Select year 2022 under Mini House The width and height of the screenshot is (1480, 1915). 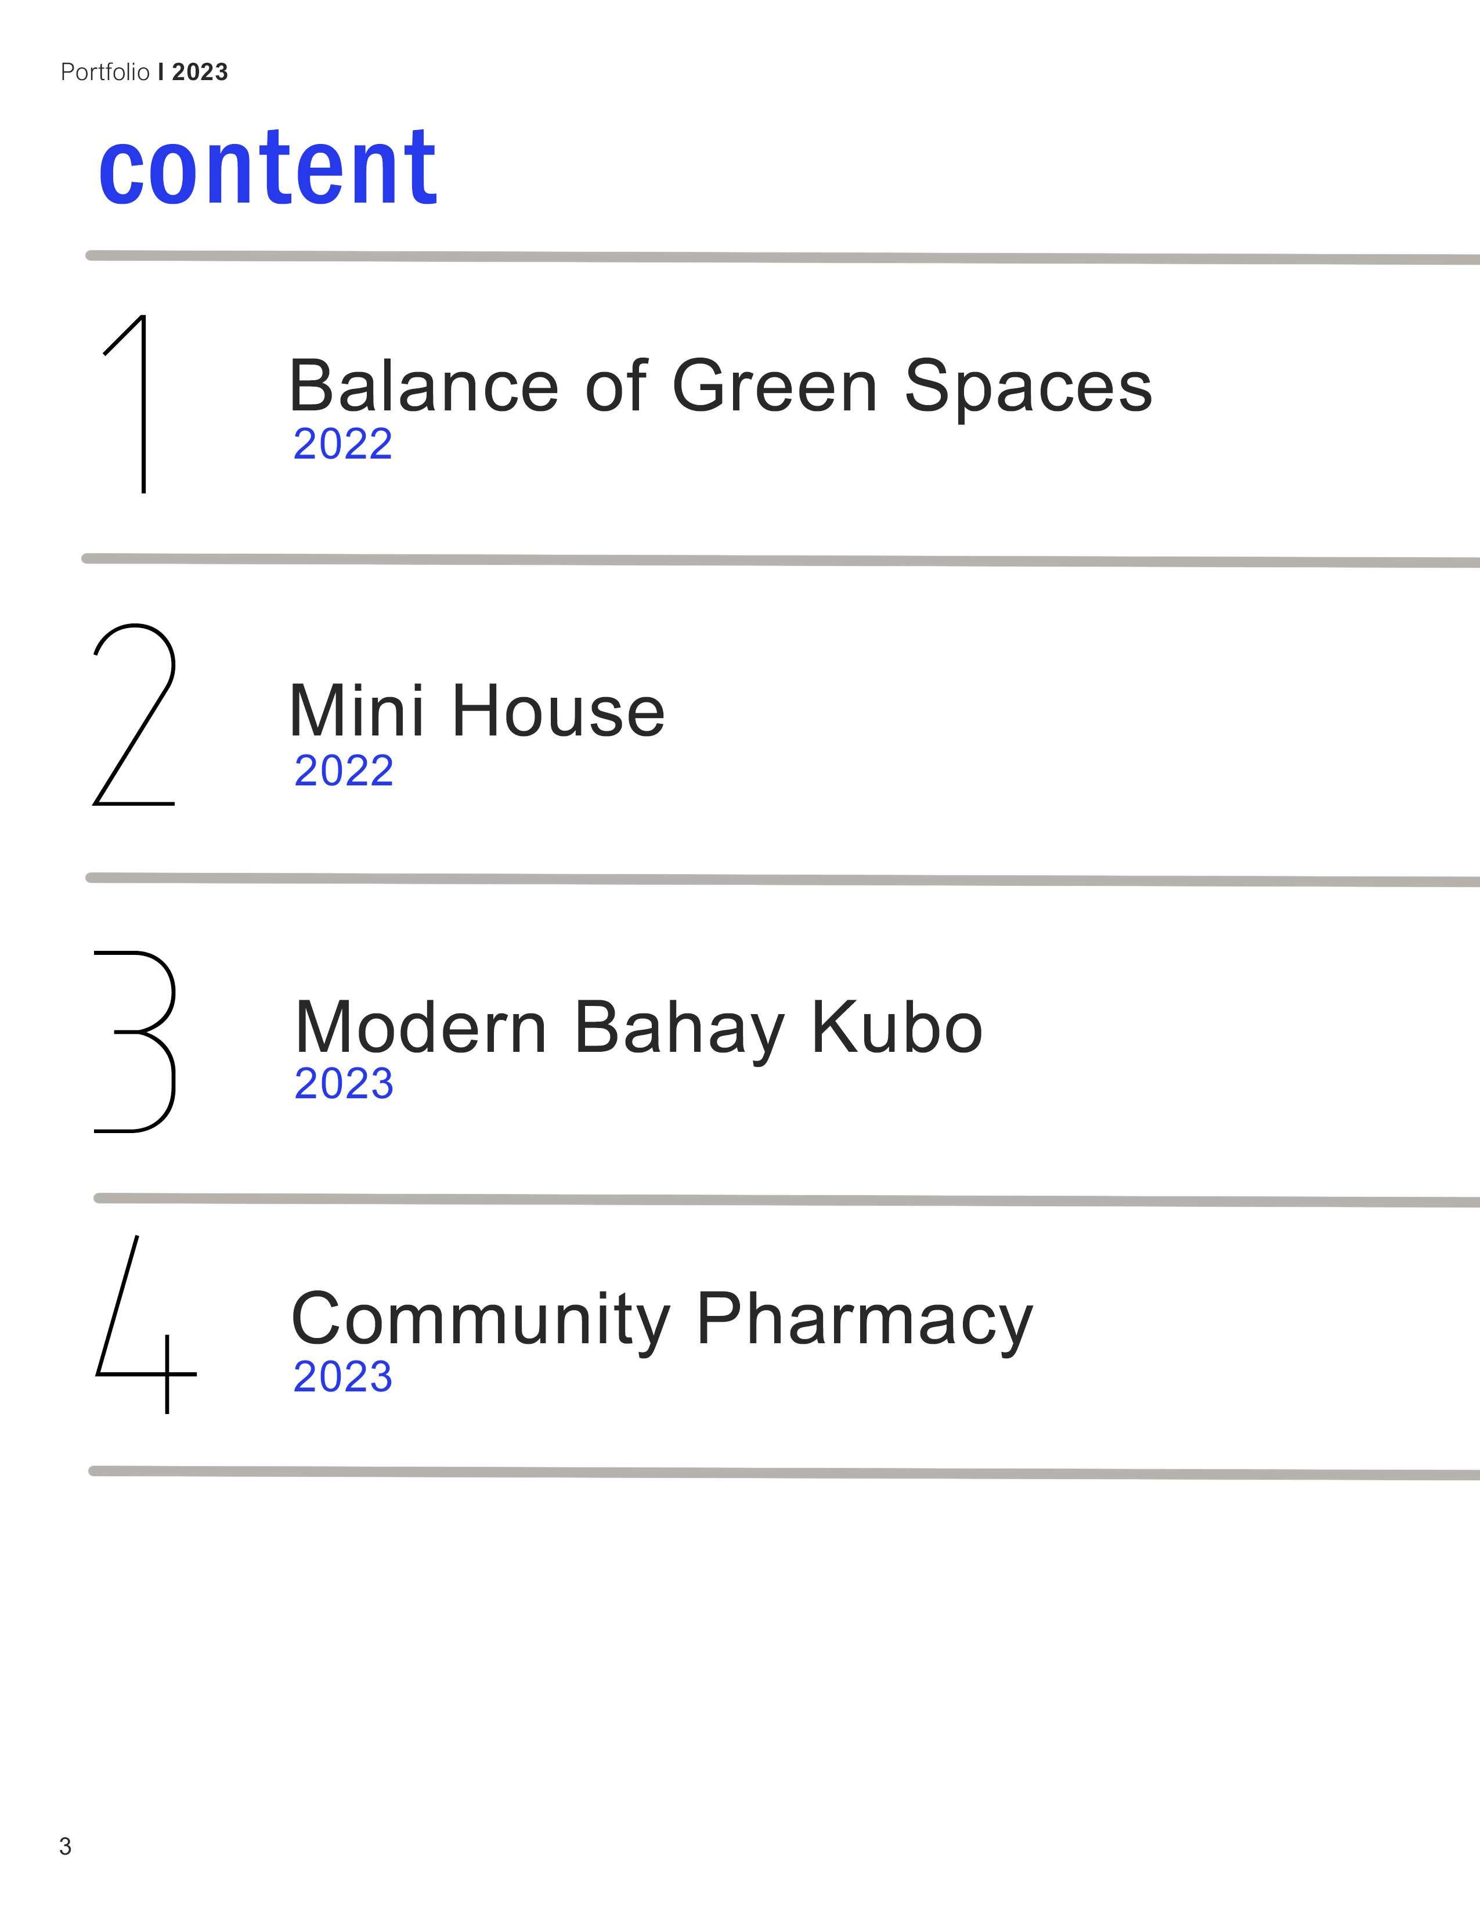point(344,771)
